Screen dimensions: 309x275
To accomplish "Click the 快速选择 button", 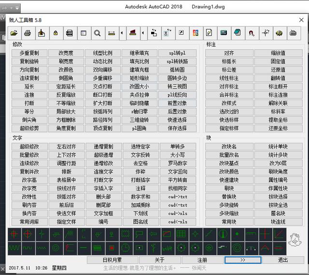I will pos(177,120).
